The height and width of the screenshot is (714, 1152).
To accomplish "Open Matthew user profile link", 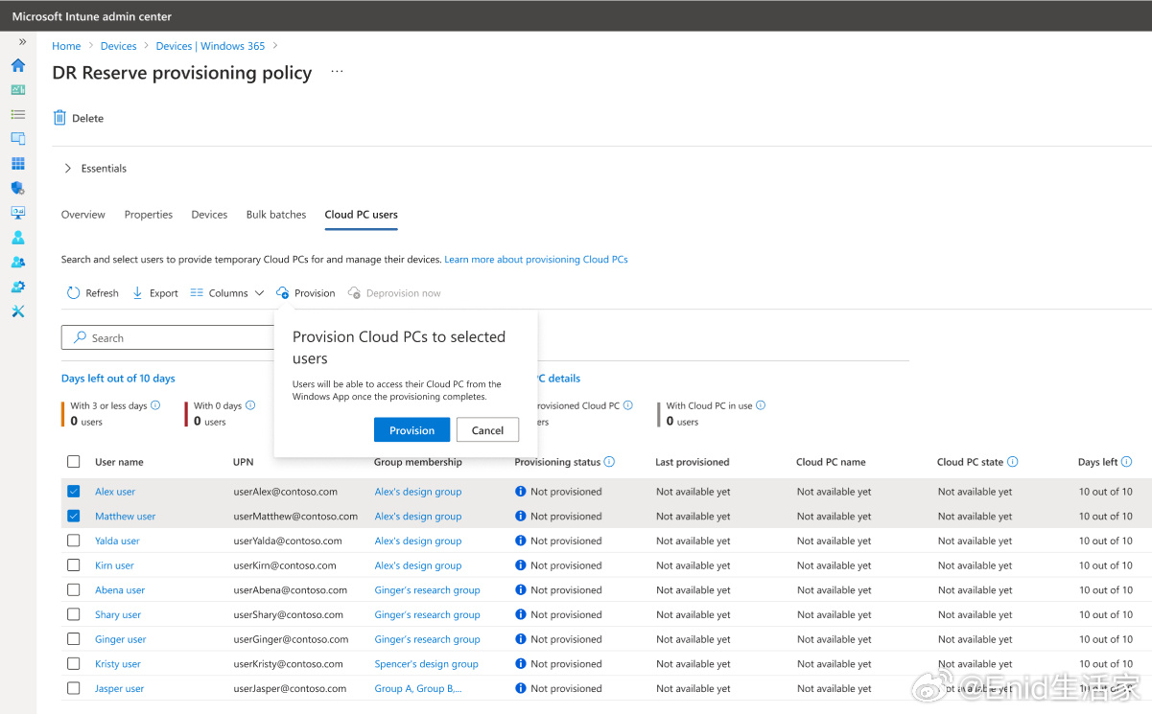I will pyautogui.click(x=125, y=517).
